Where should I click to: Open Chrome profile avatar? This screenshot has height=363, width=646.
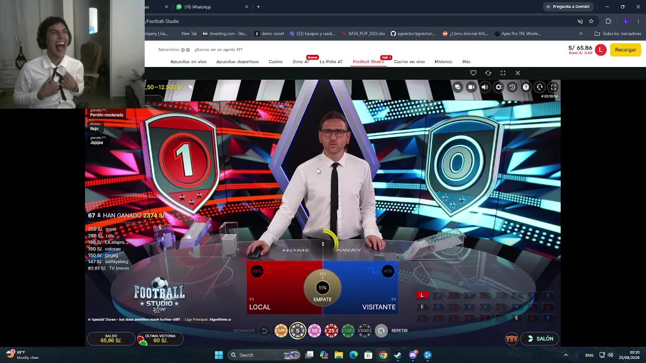[626, 21]
